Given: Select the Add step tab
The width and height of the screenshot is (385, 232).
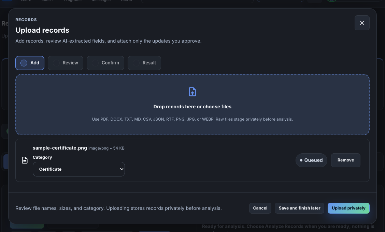Looking at the screenshot, I should 30,63.
